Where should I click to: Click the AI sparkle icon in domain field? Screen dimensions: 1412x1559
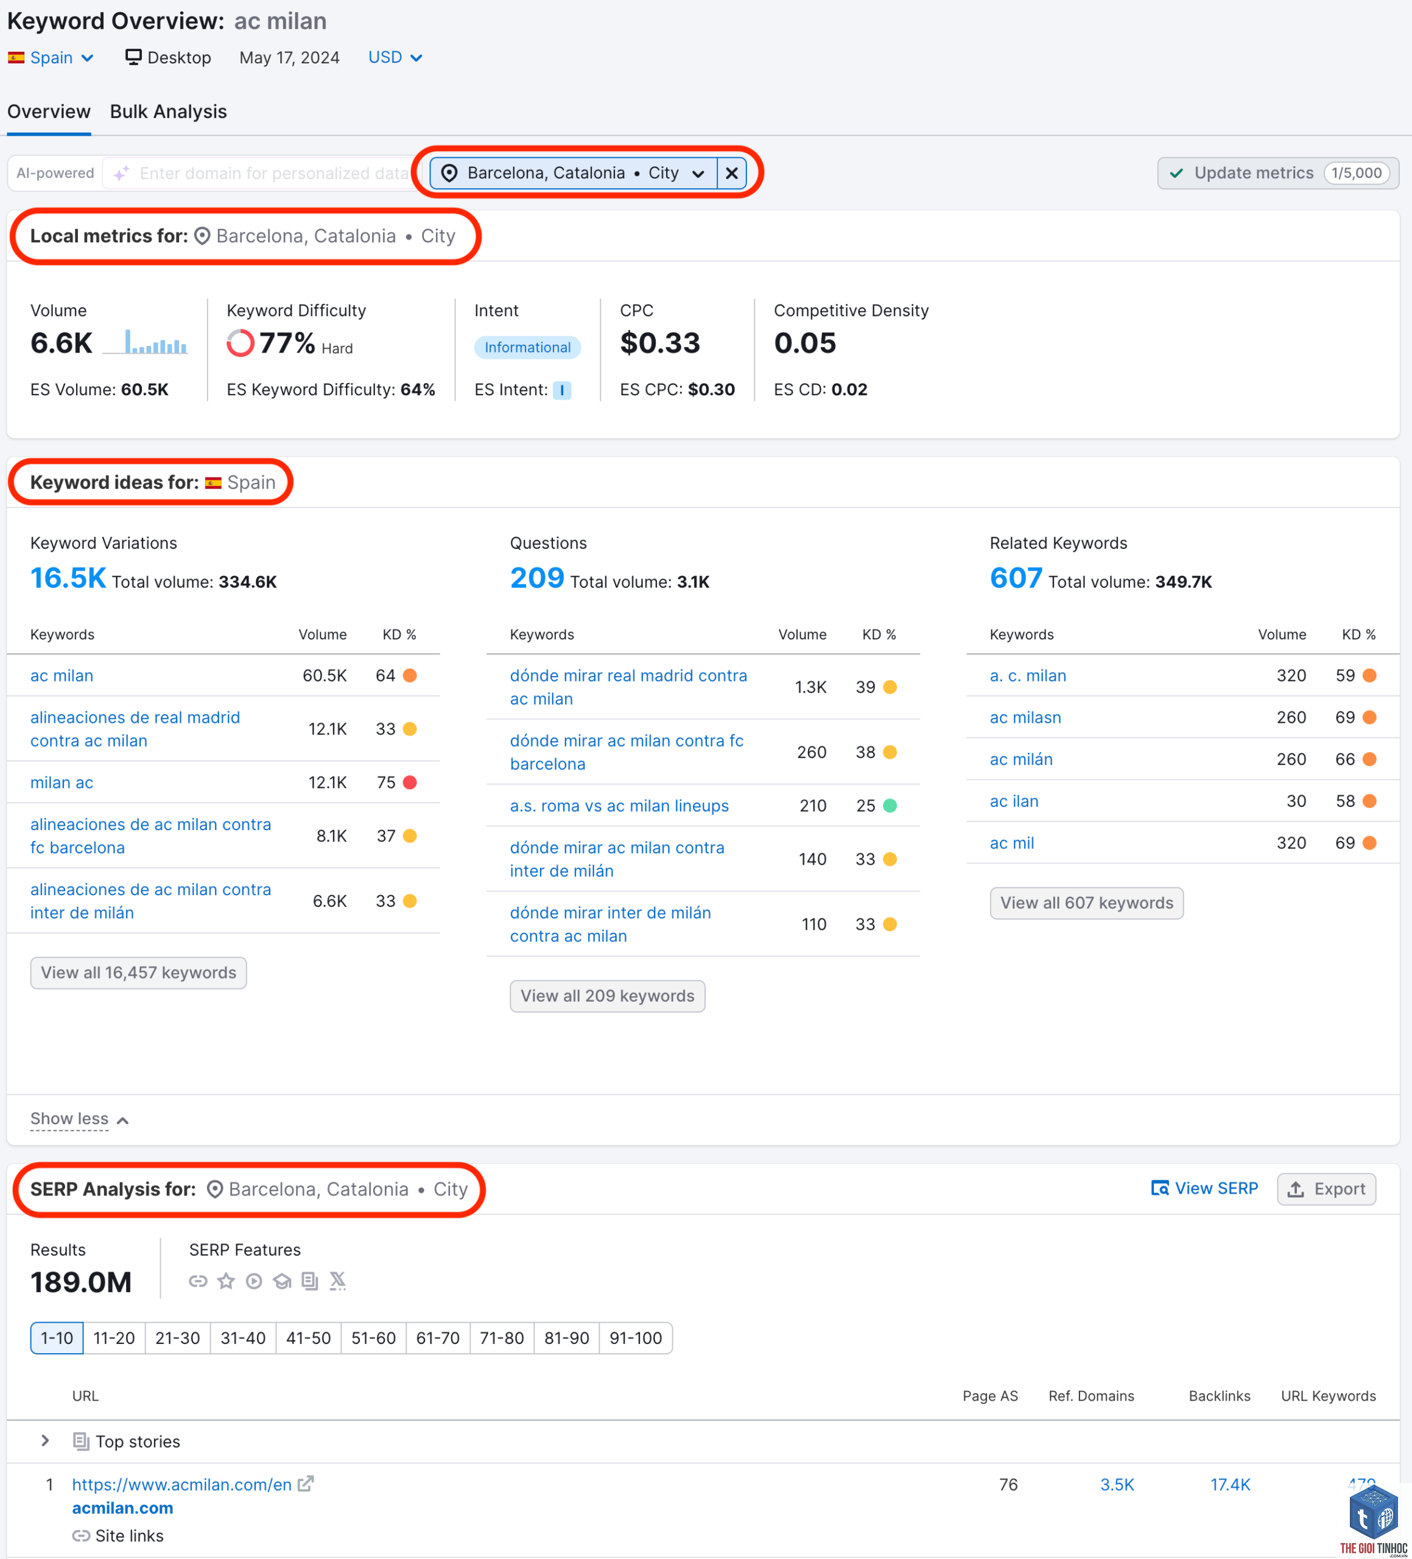121,173
